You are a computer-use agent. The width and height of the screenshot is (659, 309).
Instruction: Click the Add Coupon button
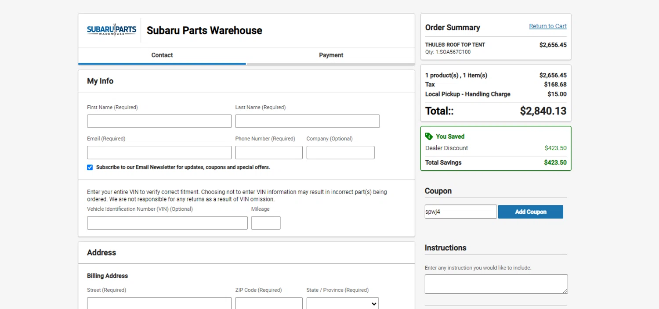[531, 212]
